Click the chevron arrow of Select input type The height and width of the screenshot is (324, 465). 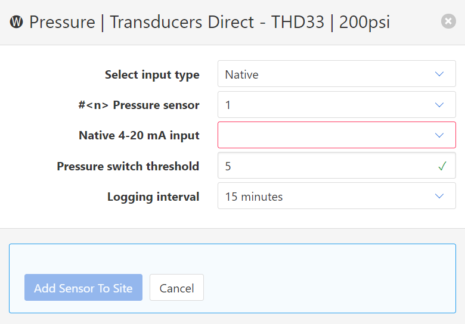tap(439, 74)
